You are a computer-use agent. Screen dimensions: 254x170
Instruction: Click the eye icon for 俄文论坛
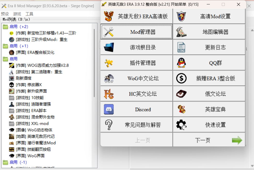(x=181, y=94)
